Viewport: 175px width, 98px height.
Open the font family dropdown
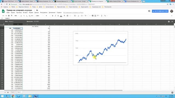[x=39, y=16]
